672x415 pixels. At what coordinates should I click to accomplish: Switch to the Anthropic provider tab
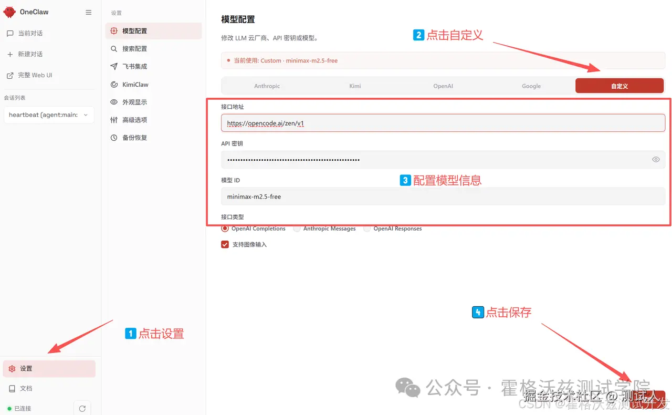[267, 86]
